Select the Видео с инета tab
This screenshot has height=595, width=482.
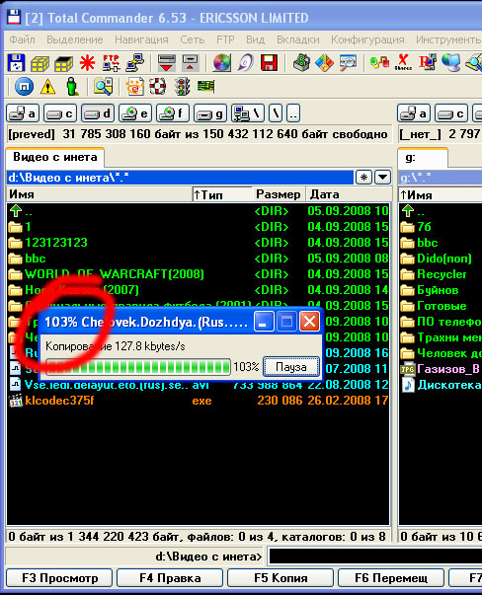coord(54,157)
